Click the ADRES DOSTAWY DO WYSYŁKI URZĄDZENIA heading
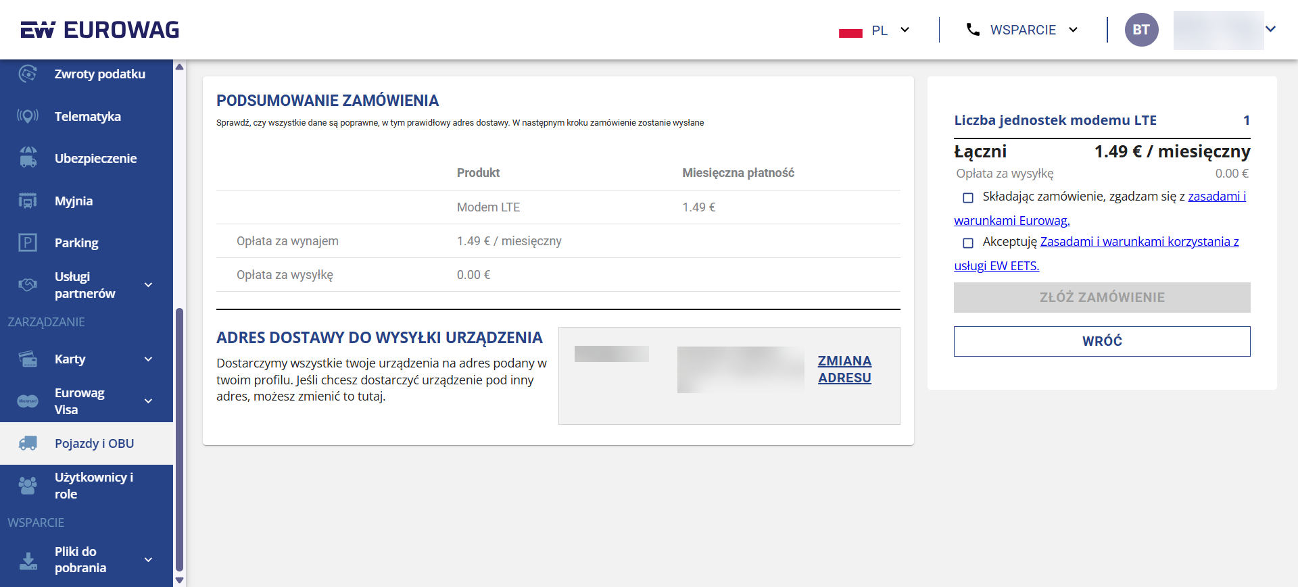Image resolution: width=1298 pixels, height=587 pixels. [x=379, y=338]
